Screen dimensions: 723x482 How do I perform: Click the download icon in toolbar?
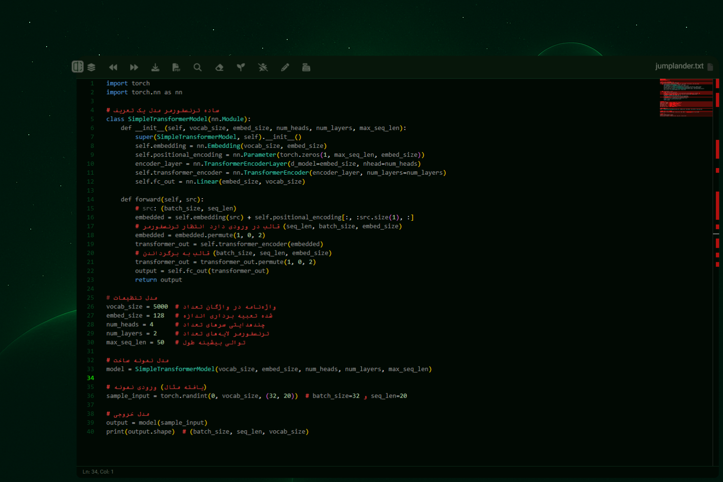click(x=155, y=67)
